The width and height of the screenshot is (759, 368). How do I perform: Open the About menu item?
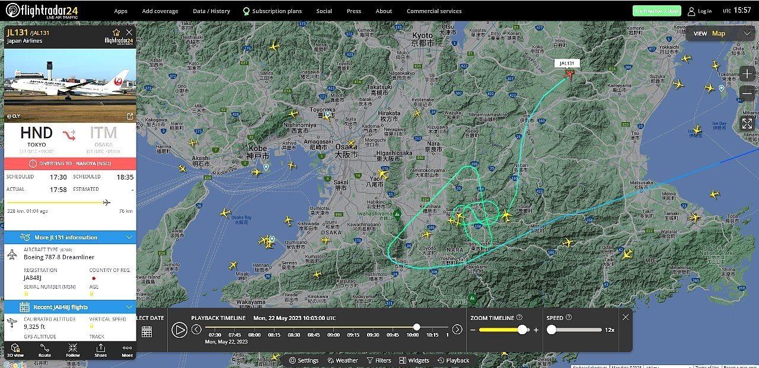(x=384, y=11)
